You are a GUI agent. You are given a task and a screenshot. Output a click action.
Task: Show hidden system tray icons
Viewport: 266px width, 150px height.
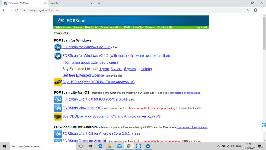click(x=218, y=146)
